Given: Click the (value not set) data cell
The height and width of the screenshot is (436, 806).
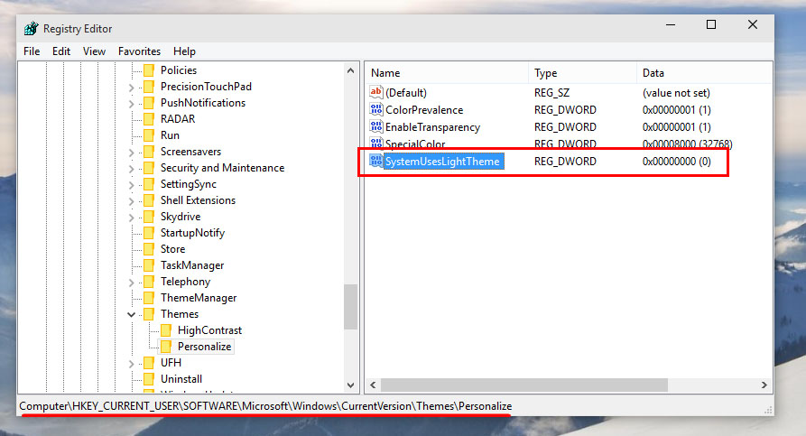Looking at the screenshot, I should [676, 93].
